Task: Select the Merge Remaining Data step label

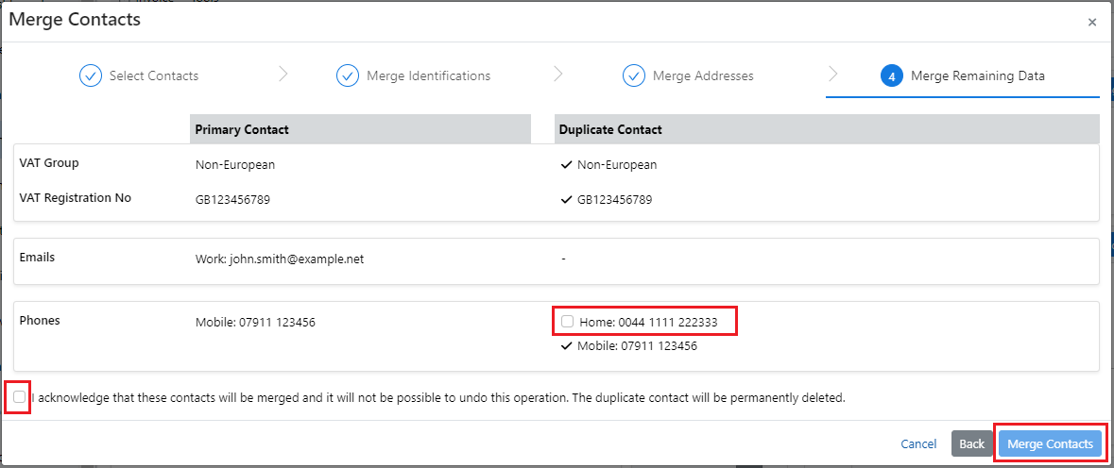Action: (977, 75)
